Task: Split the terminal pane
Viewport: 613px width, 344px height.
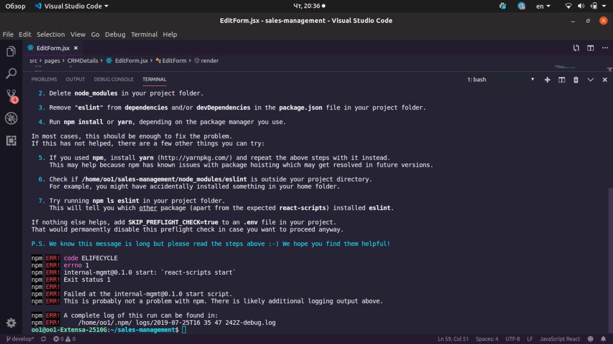Action: (562, 79)
